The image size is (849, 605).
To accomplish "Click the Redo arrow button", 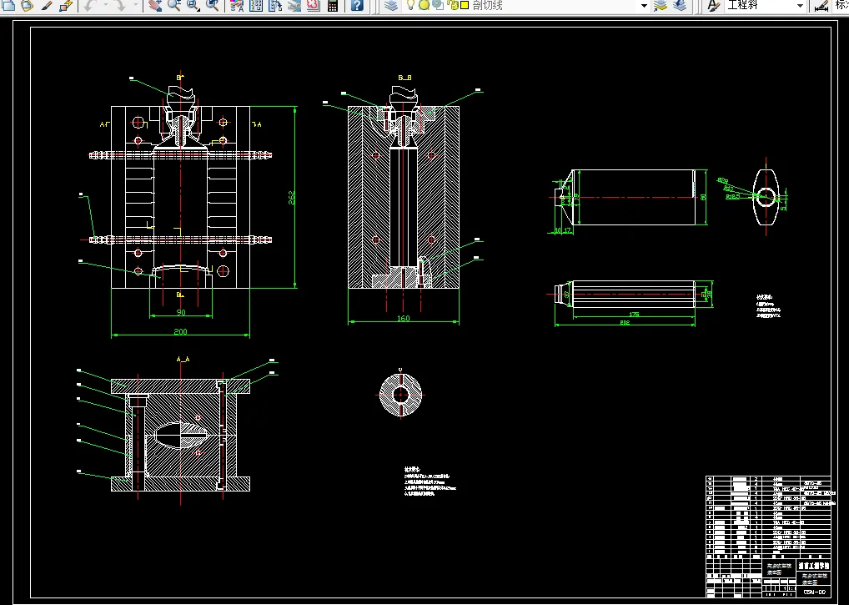I will [x=119, y=5].
